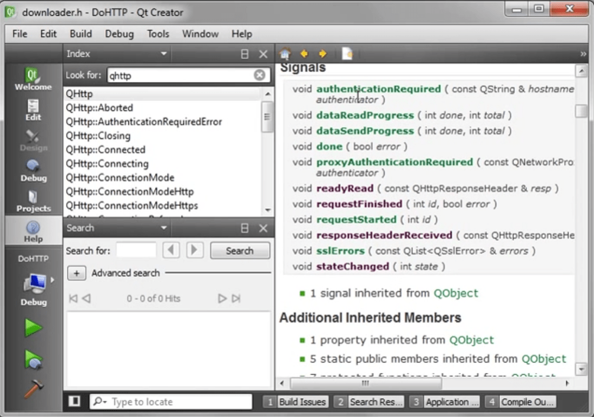Show the Build Issues output pane
Image resolution: width=594 pixels, height=417 pixels.
303,402
